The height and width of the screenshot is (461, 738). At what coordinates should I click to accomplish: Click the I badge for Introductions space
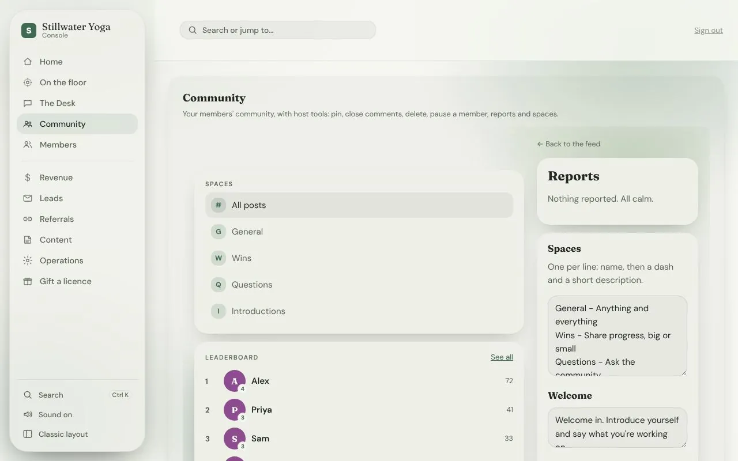click(x=219, y=311)
